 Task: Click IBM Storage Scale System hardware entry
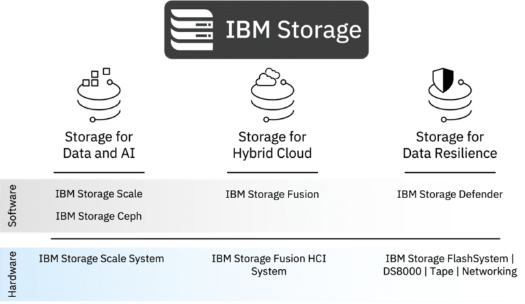click(x=101, y=258)
